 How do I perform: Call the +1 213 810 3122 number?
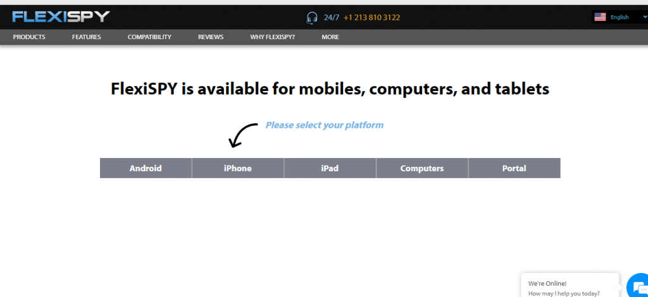pos(371,18)
